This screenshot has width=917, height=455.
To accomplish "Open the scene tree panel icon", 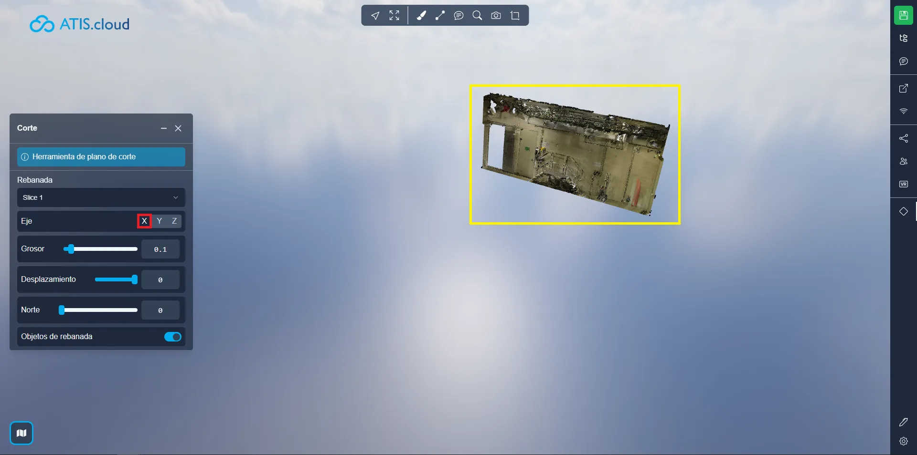I will click(903, 38).
